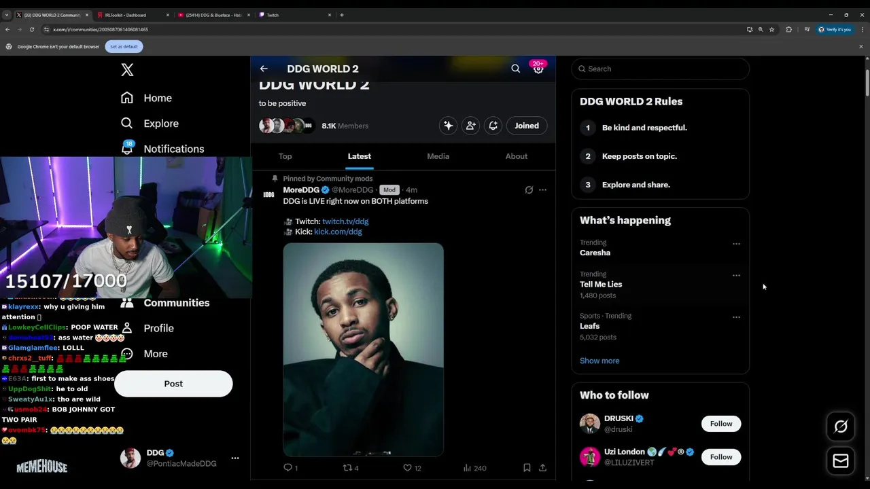The image size is (870, 489).
Task: Reload the current page
Action: tap(31, 29)
